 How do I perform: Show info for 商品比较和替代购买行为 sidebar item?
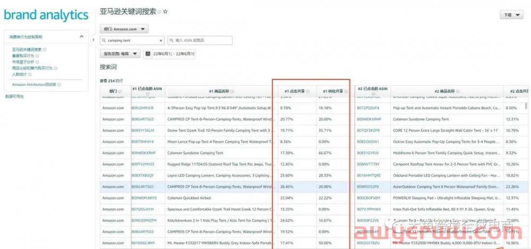[x=56, y=68]
